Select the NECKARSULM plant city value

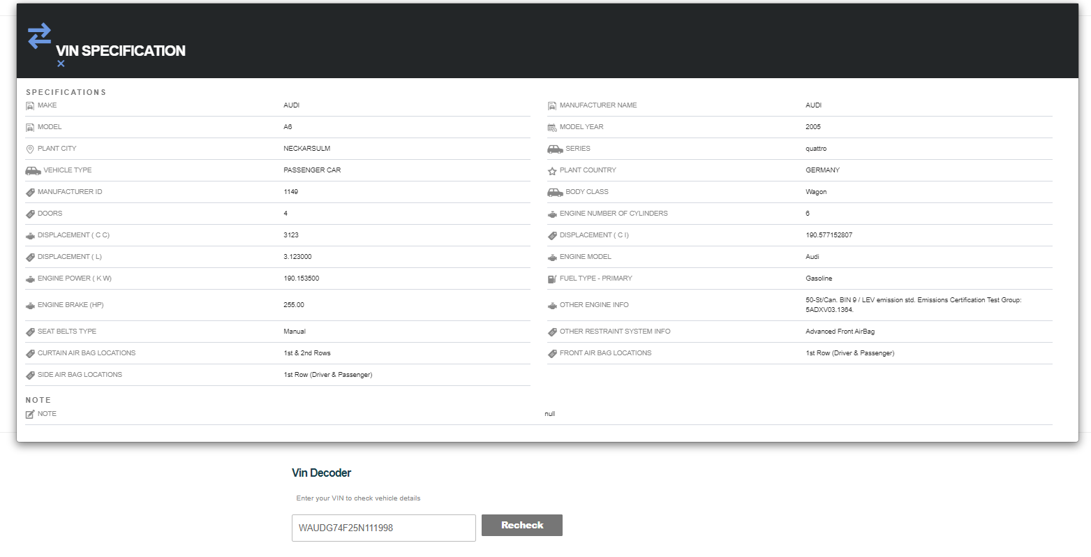click(307, 149)
